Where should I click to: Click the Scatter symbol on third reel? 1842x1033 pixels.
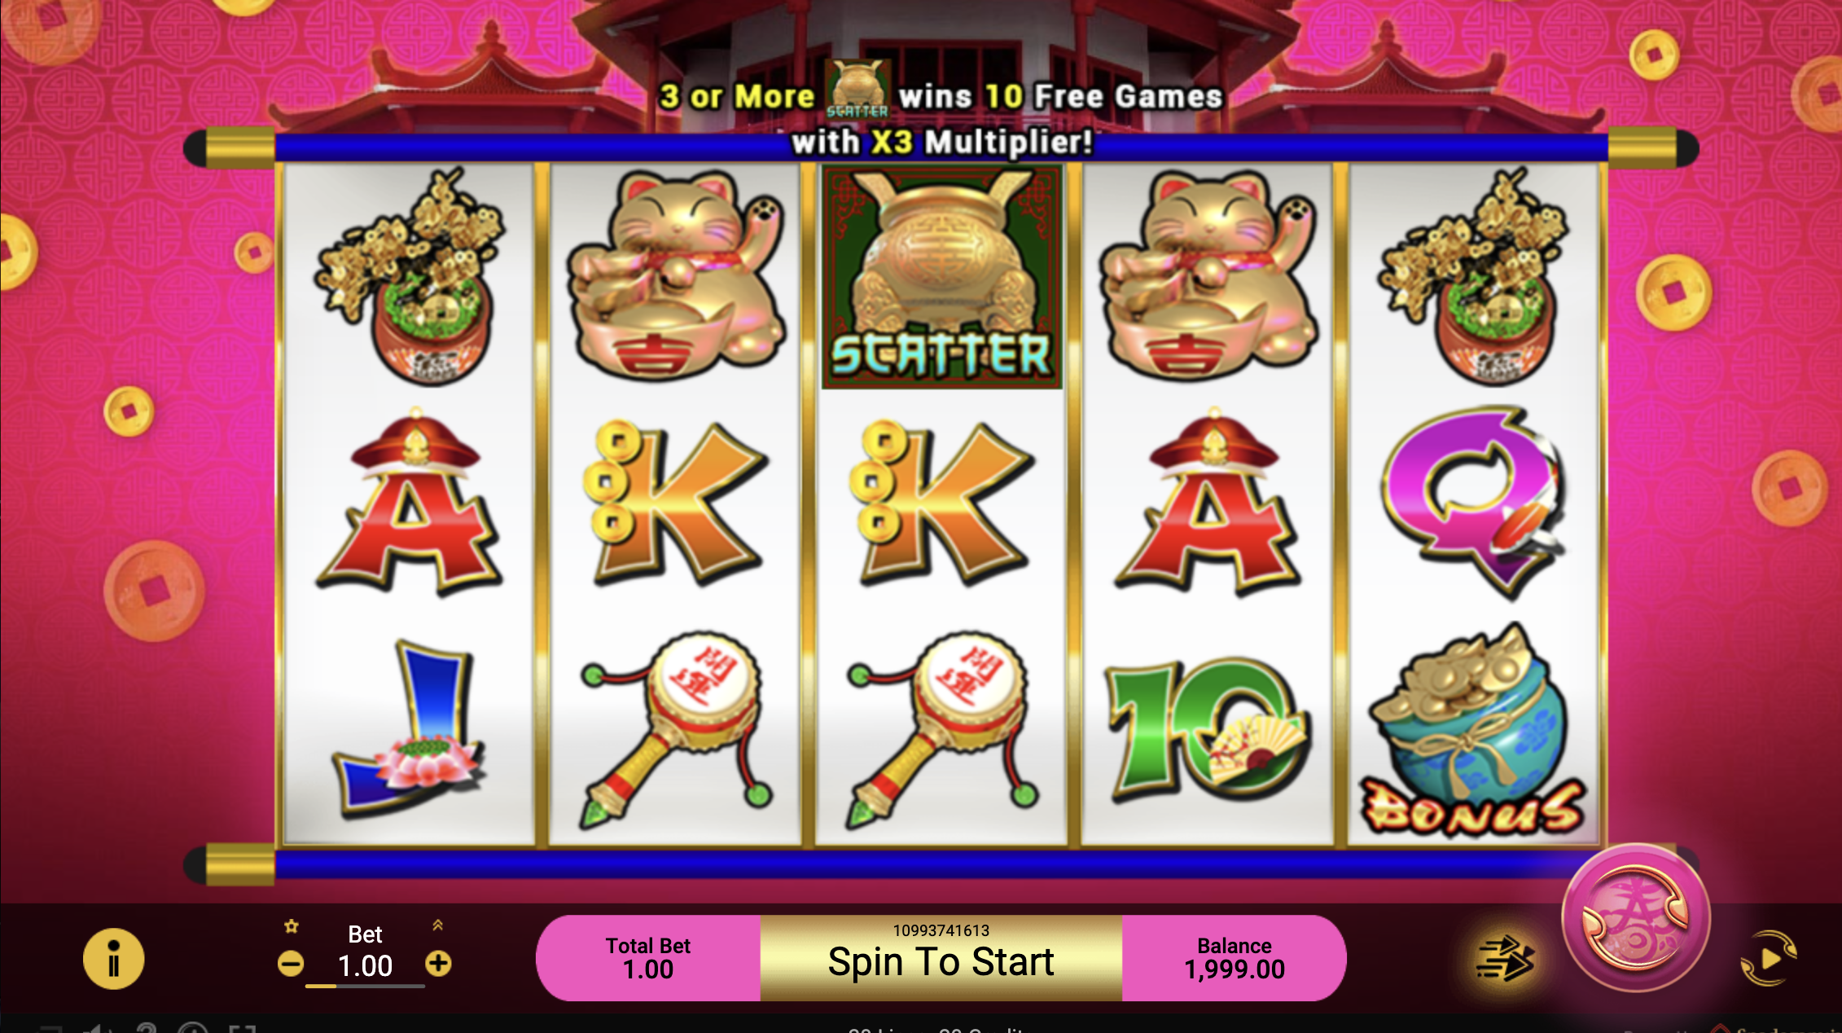click(x=942, y=277)
